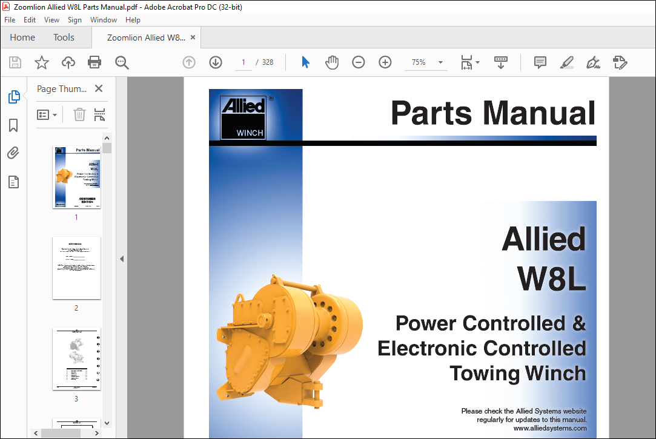Click the print pages thumbnail panel icon

[99, 114]
